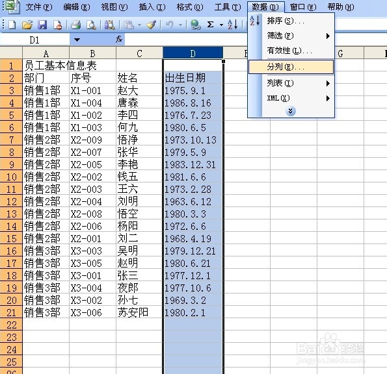The image size is (387, 374).
Task: Choose 有效性 (L) from the Data menu
Action: (291, 51)
